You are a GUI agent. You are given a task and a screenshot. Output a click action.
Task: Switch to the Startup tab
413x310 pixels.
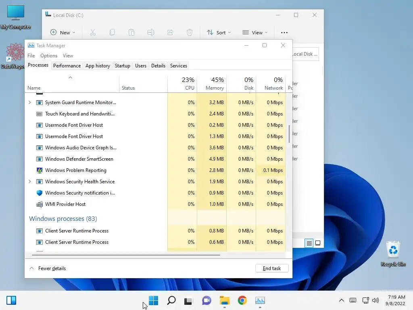click(x=123, y=66)
